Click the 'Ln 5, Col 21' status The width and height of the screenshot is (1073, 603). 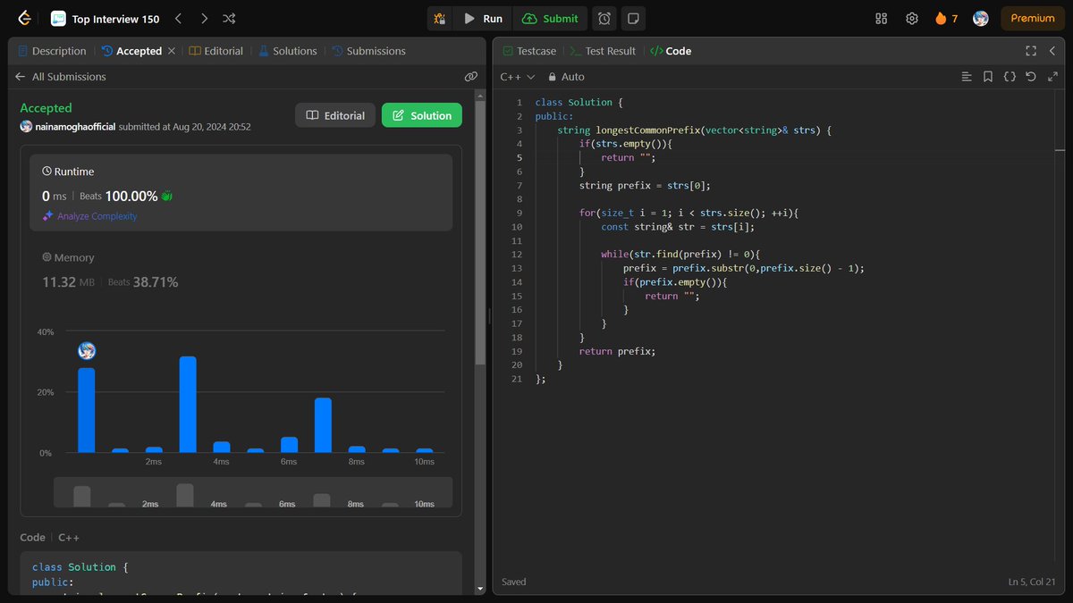tap(1032, 582)
